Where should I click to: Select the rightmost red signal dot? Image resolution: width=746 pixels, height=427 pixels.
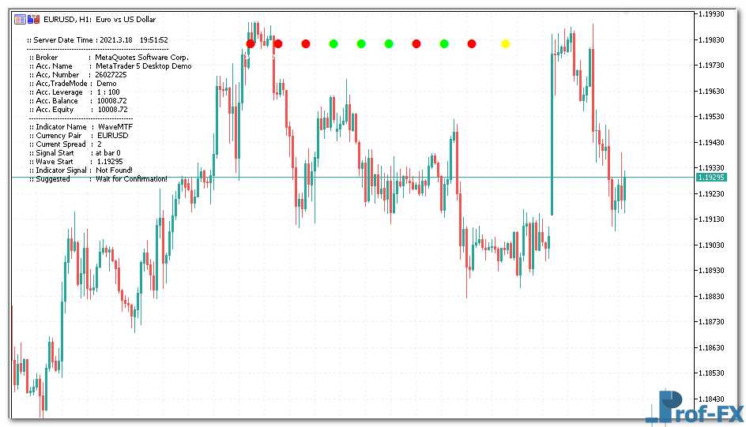tap(472, 44)
